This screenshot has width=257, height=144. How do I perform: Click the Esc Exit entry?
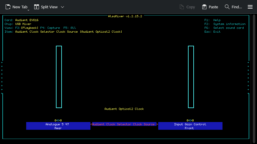tap(212, 32)
